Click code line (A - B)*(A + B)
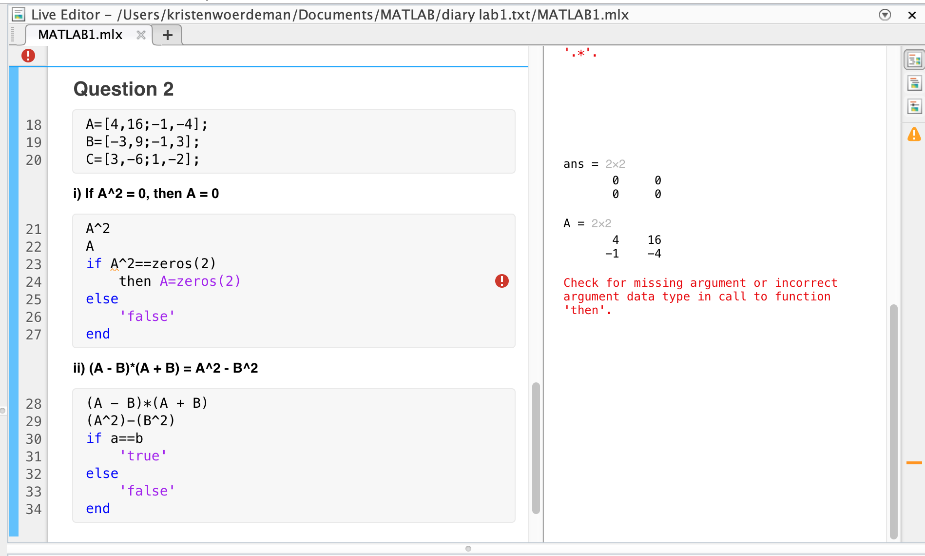This screenshot has height=556, width=925. tap(147, 403)
